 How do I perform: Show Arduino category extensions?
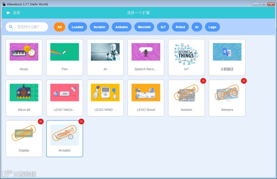point(122,27)
